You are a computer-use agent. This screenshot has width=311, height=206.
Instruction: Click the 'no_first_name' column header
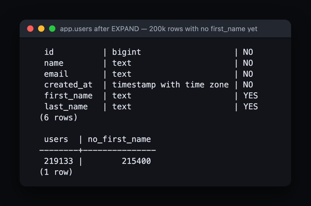click(119, 139)
